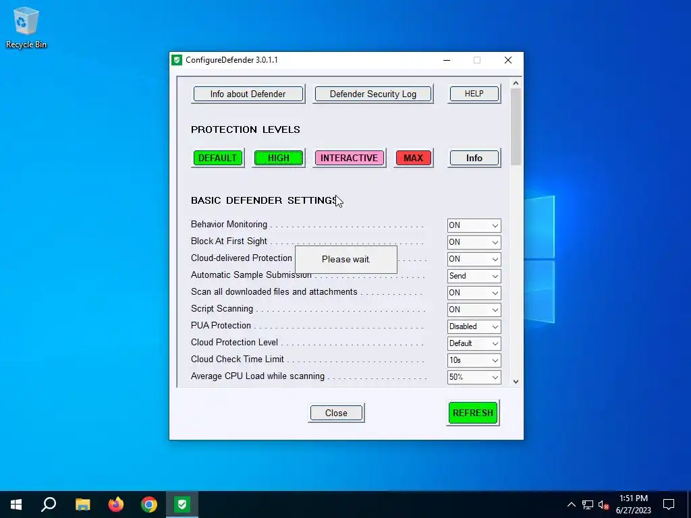Screen dimensions: 691x518
Task: Change Cloud Protection Level dropdown
Action: (474, 343)
